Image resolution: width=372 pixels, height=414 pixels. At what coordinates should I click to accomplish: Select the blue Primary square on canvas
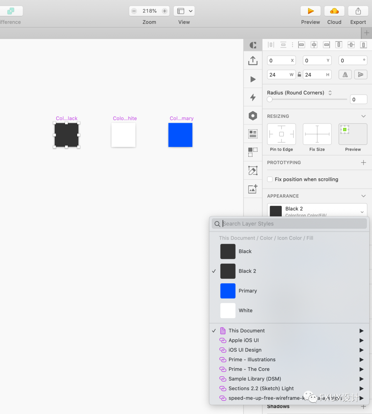[x=180, y=135]
